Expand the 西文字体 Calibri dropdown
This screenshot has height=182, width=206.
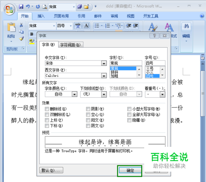point(104,76)
